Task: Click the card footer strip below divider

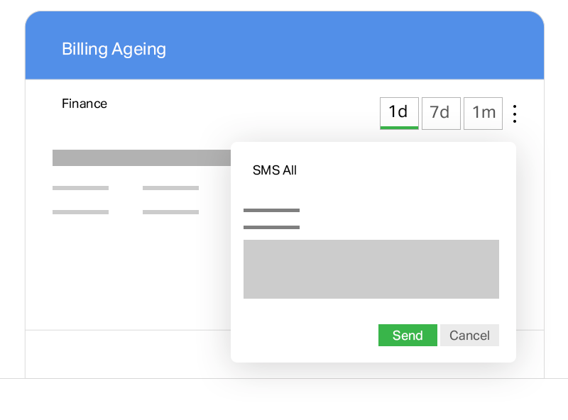Action: pos(127,354)
